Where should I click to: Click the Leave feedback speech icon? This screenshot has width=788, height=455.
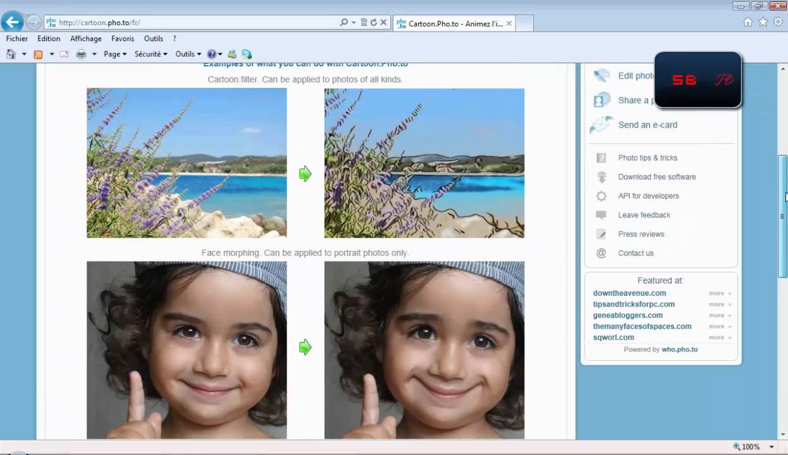click(601, 215)
